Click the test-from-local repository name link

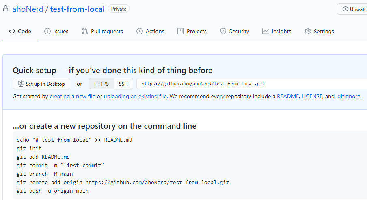click(77, 9)
